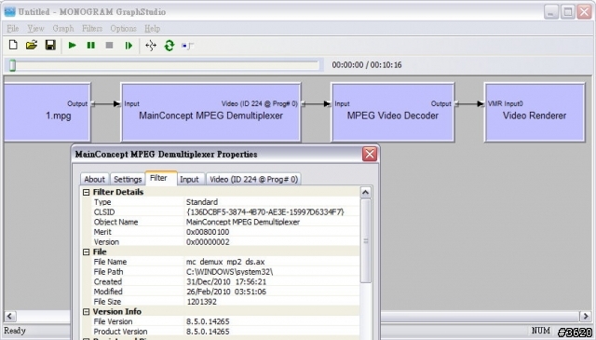This screenshot has height=340, width=596.
Task: Select the MainConcept MPEG Demultiplexer filter box
Action: [x=210, y=112]
